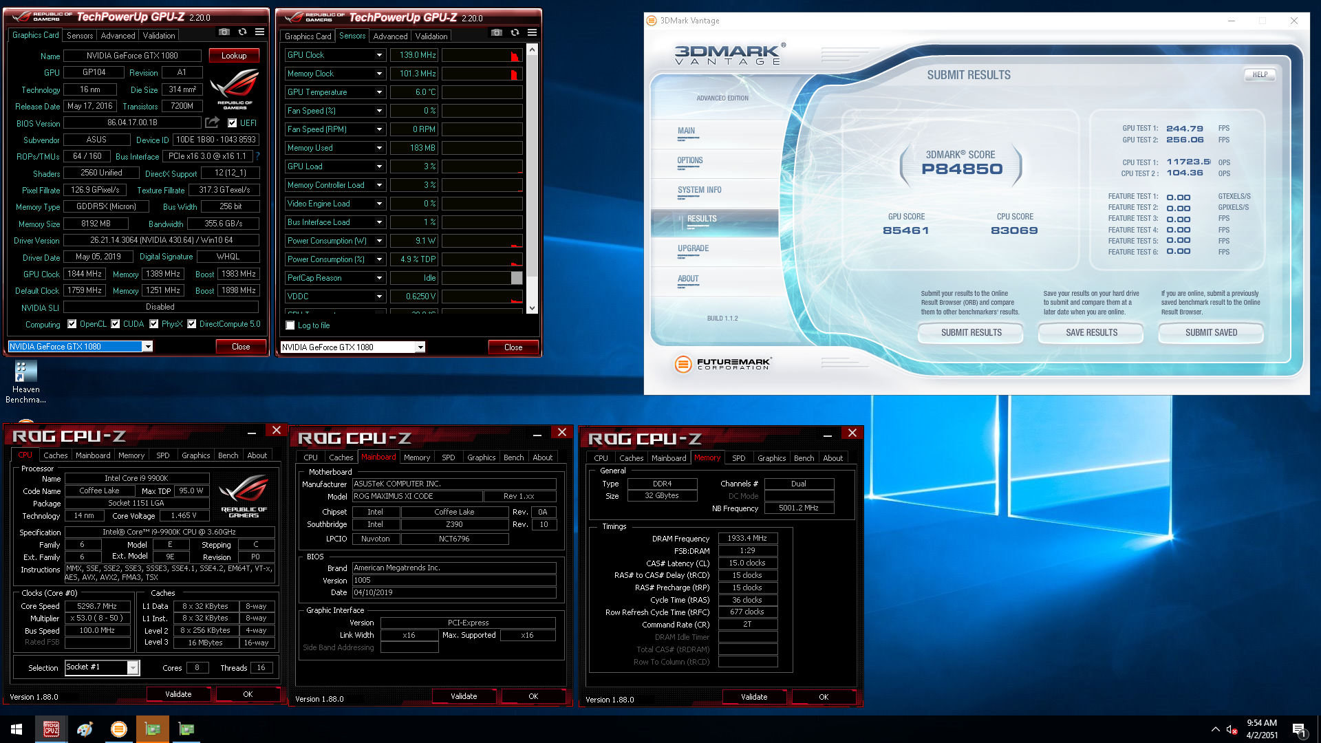Image resolution: width=1321 pixels, height=743 pixels.
Task: Click OK in Memory CPU-Z window
Action: pyautogui.click(x=824, y=697)
